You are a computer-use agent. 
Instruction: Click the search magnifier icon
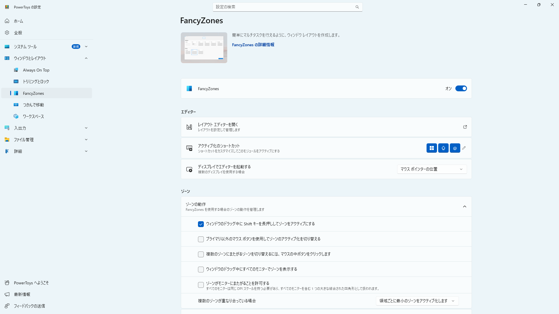click(x=357, y=7)
